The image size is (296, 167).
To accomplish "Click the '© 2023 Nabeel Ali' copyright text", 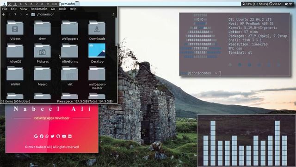I will point(52,147).
